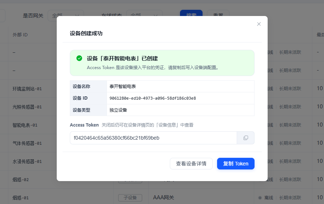Click device type value 独立设备
This screenshot has width=324, height=204.
[x=118, y=110]
